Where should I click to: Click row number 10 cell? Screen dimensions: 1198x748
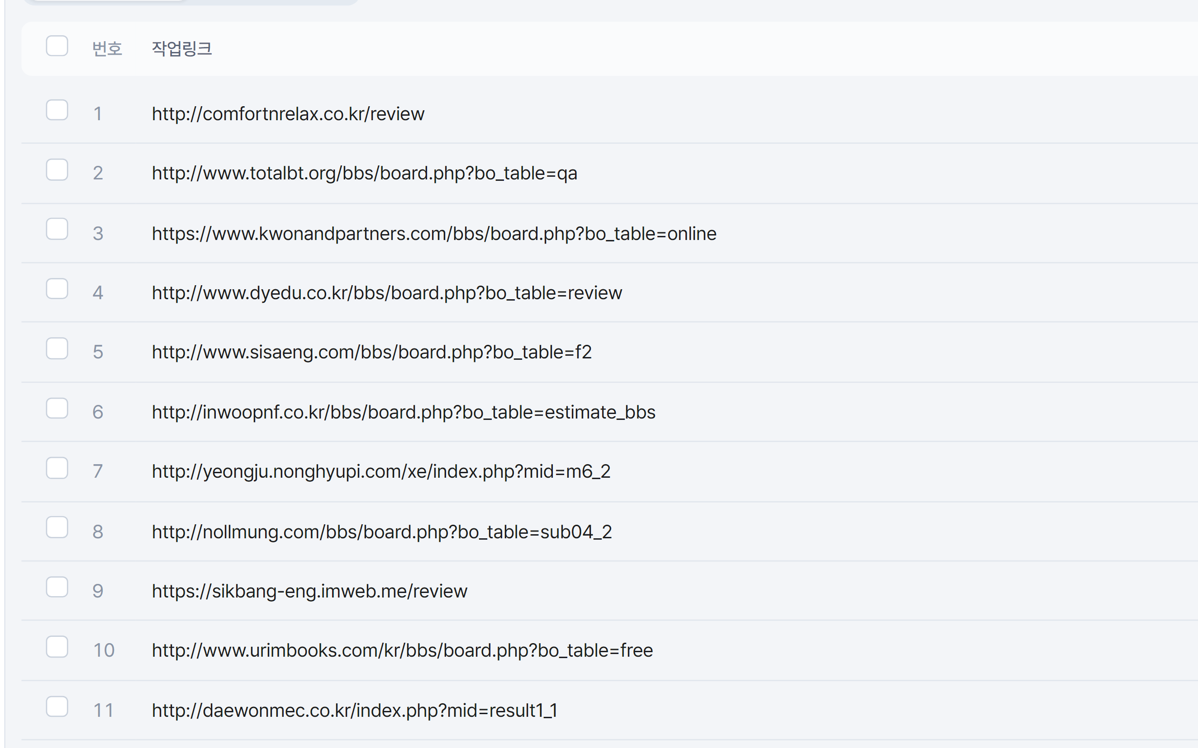click(104, 651)
